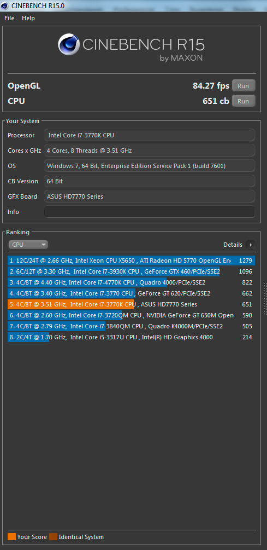Screen dimensions: 267x550
Task: Select the Xeon X5650 ranking entry
Action: tap(131, 260)
